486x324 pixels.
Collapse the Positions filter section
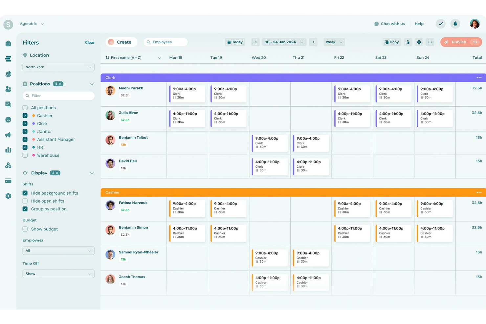click(92, 84)
